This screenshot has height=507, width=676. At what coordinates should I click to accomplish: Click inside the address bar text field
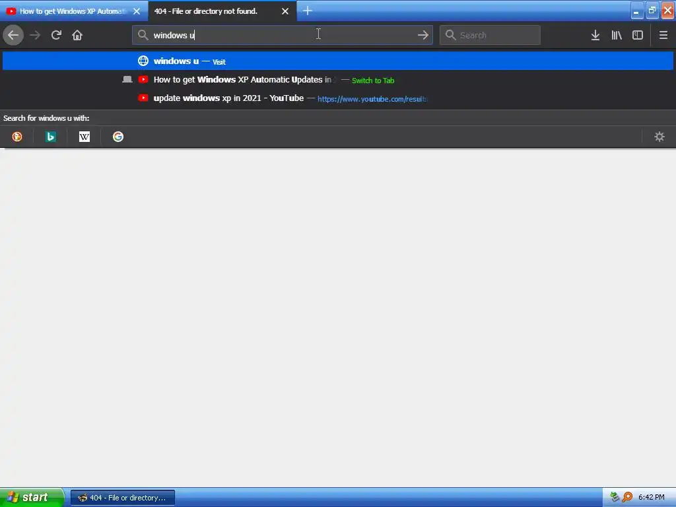click(x=283, y=35)
